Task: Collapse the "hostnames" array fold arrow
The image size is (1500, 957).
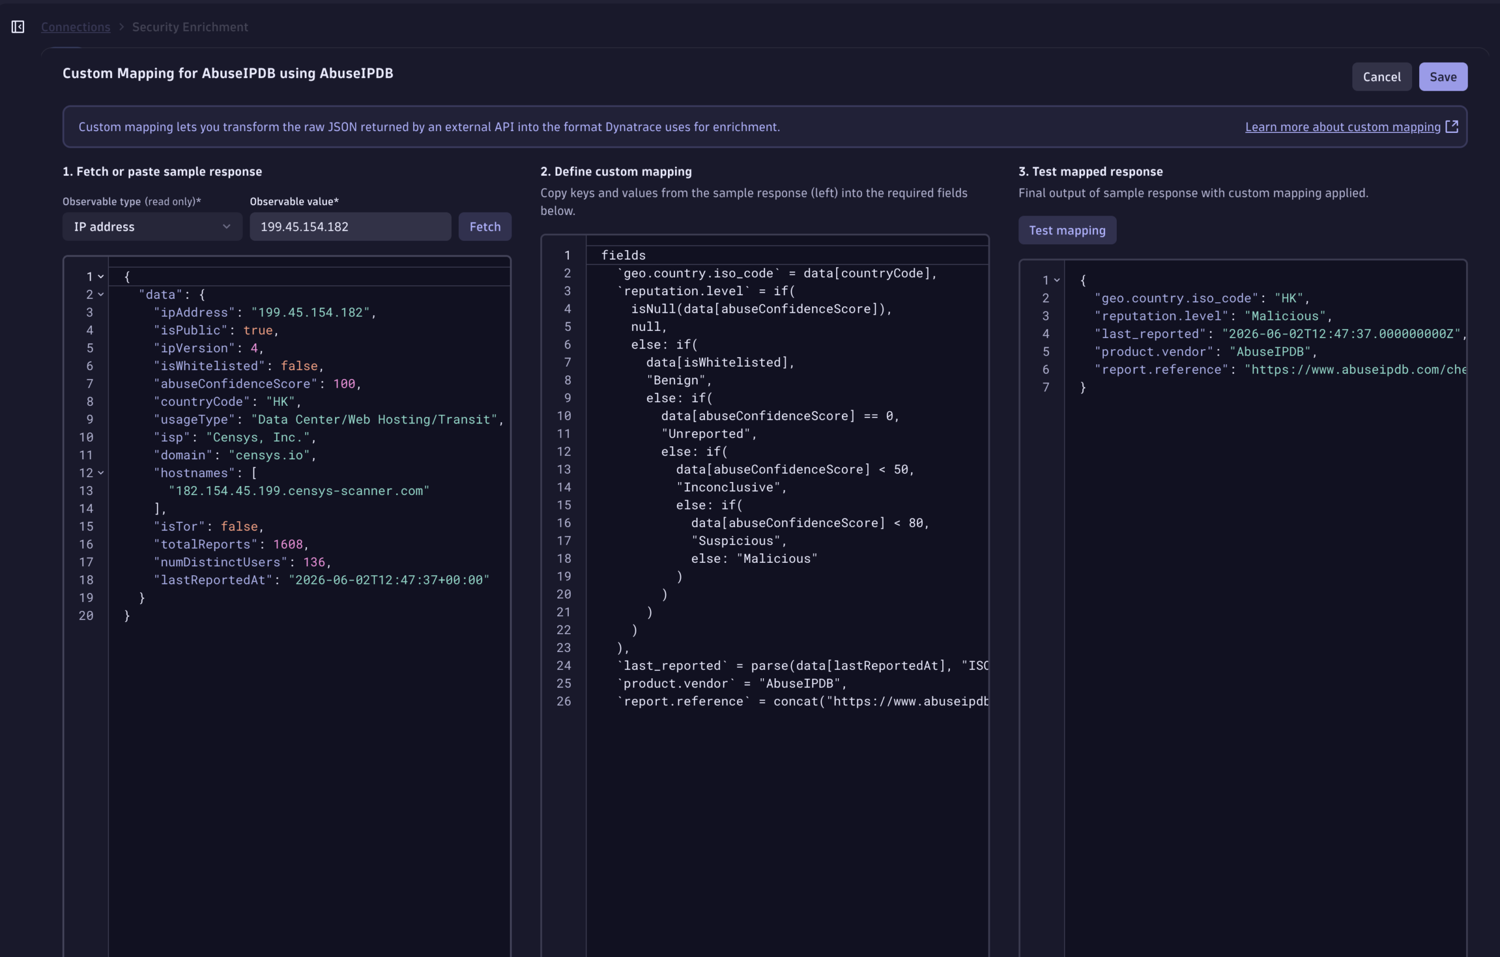Action: [x=101, y=473]
